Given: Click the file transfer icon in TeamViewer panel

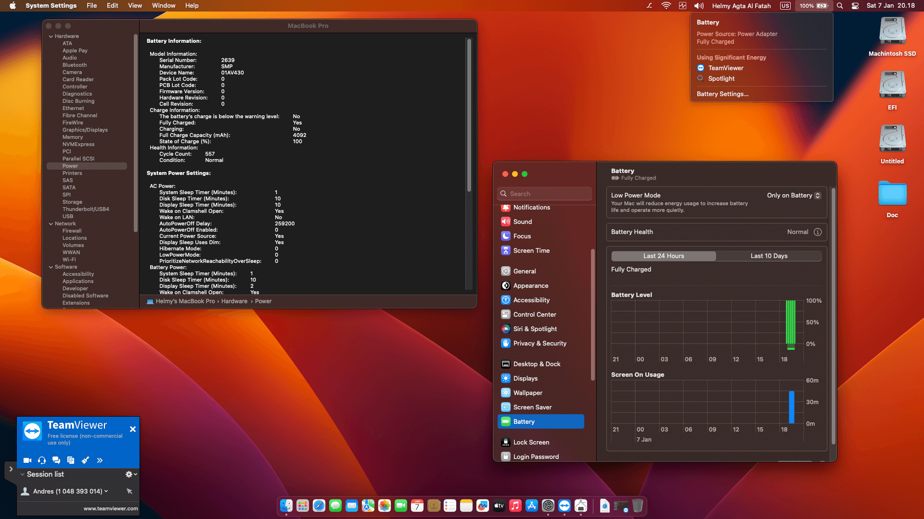Looking at the screenshot, I should pos(71,460).
